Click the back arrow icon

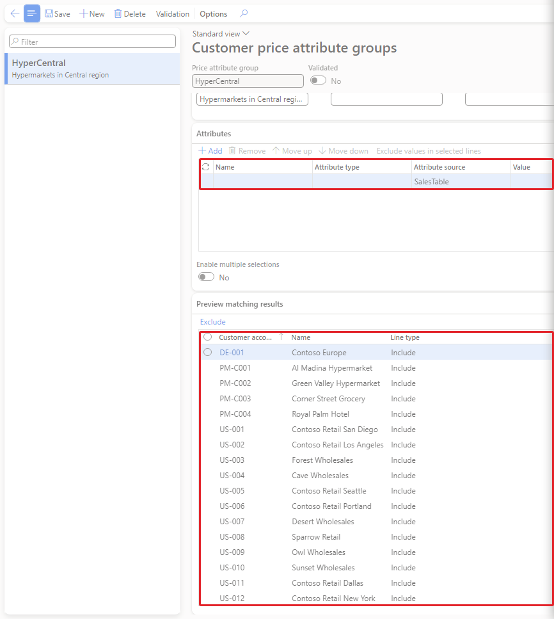(15, 14)
